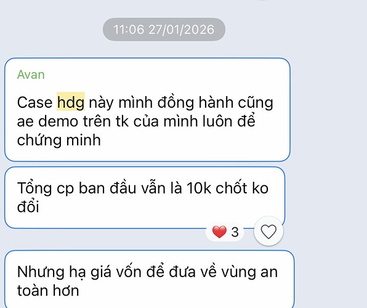
Task: Select the Nhưng hạ giá vốn message bubble
Action: [150, 279]
